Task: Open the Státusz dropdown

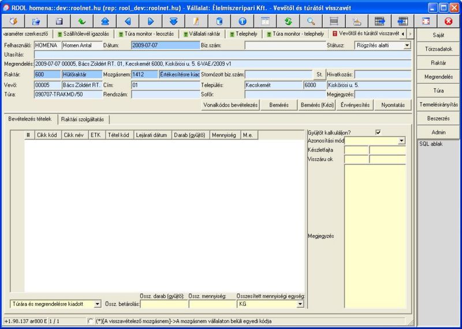Action: point(407,45)
